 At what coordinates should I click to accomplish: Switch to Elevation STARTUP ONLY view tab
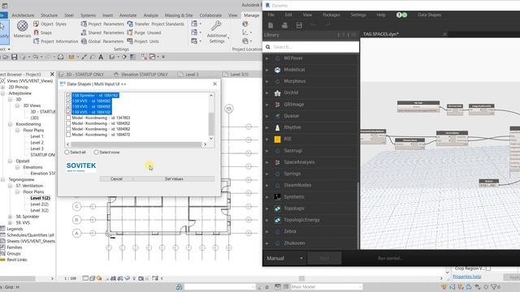141,75
